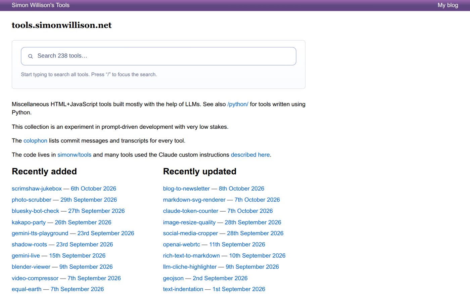Open the gemini-live tool
470x294 pixels.
26,256
